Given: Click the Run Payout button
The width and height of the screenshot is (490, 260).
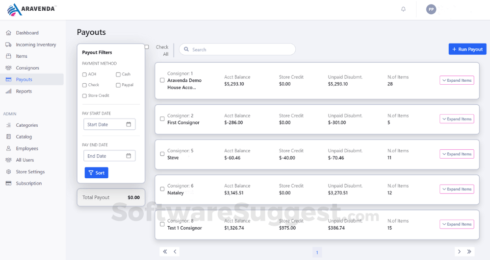Looking at the screenshot, I should tap(467, 49).
